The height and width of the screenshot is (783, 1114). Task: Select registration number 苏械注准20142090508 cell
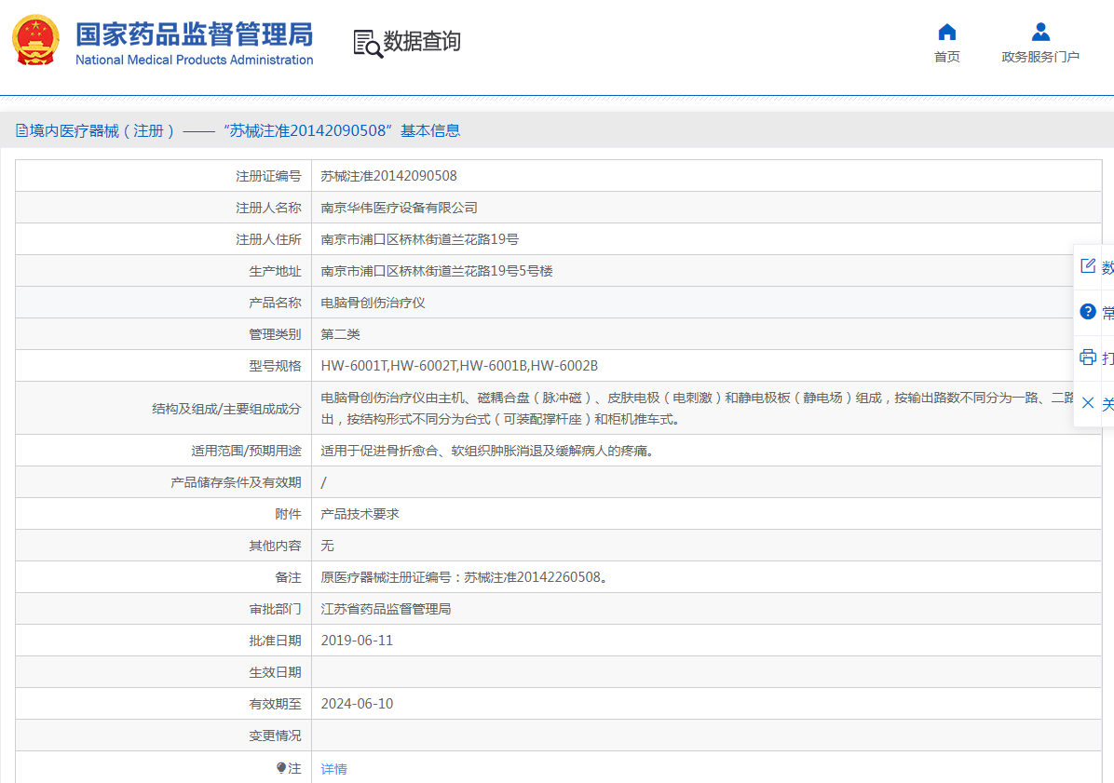coord(388,176)
